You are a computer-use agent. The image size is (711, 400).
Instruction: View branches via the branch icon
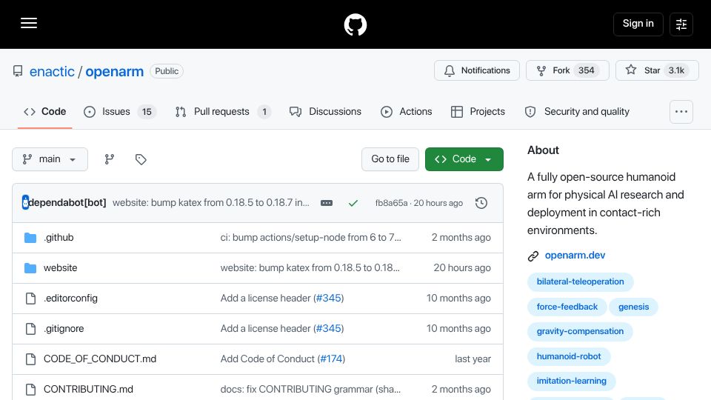point(110,159)
